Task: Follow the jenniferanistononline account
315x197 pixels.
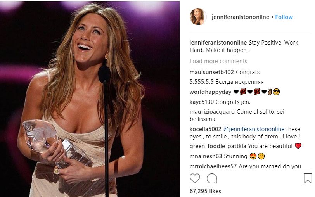Action: click(x=284, y=17)
